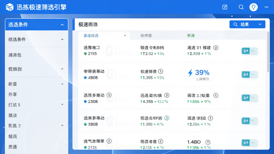The width and height of the screenshot is (274, 154).
Task: Click the magnifier icon inside 结果 button
Action: pos(235,24)
